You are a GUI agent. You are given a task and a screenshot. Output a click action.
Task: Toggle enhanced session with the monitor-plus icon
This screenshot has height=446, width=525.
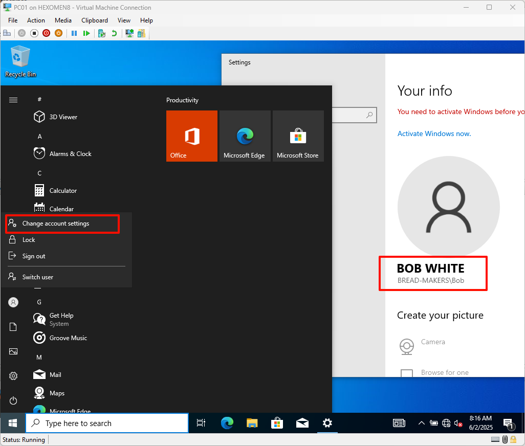pyautogui.click(x=129, y=33)
